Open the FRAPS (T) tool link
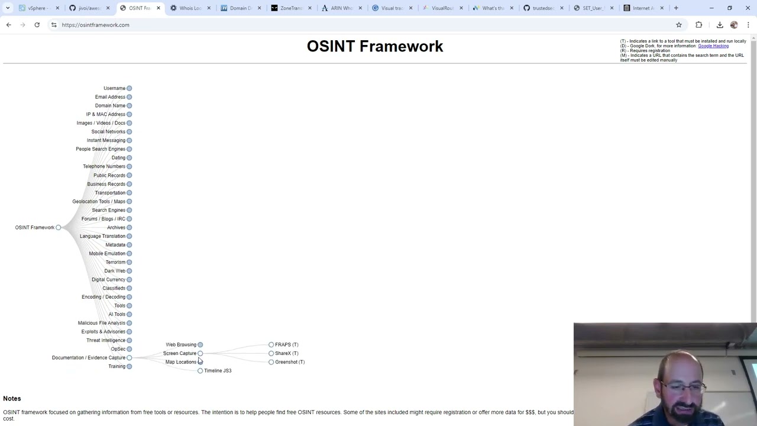Viewport: 757px width, 426px height. pyautogui.click(x=286, y=344)
